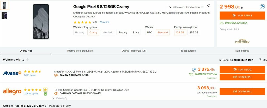The height and width of the screenshot is (108, 267).
Task: Select Niebieski color version
Action: [108, 33]
